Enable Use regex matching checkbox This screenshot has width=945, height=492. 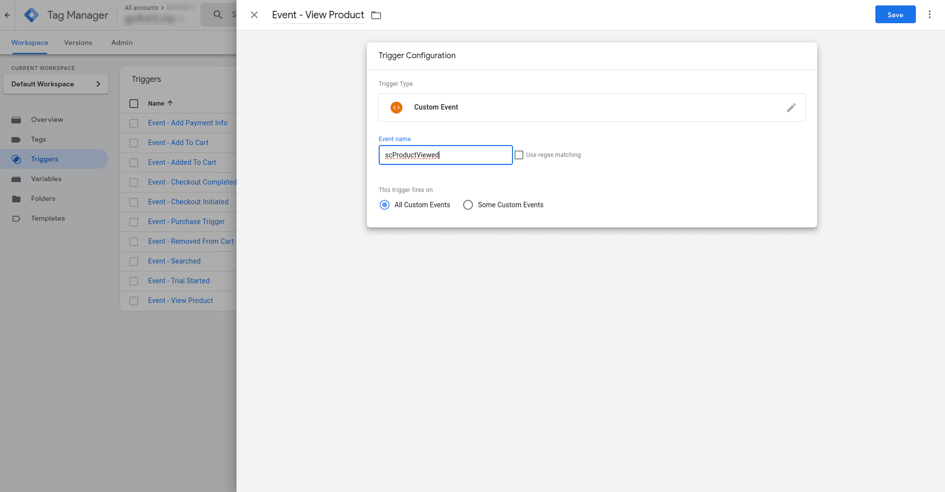pos(519,155)
